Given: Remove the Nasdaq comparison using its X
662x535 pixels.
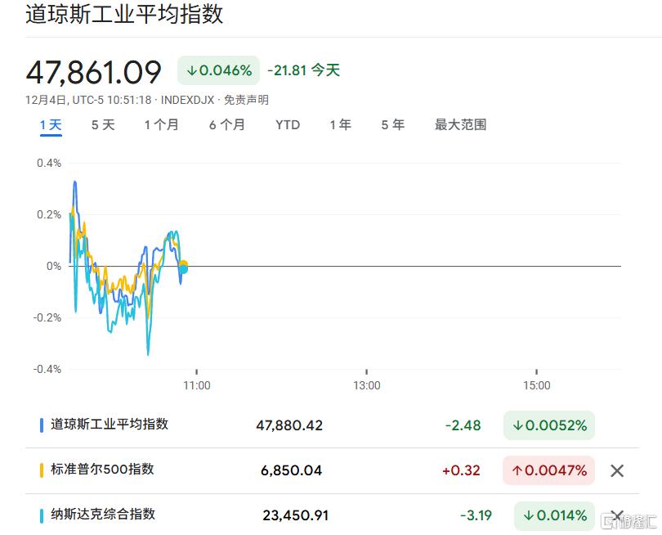Looking at the screenshot, I should (617, 516).
